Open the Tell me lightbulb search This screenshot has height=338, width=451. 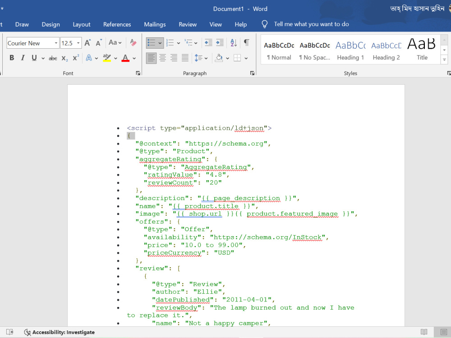pyautogui.click(x=265, y=24)
